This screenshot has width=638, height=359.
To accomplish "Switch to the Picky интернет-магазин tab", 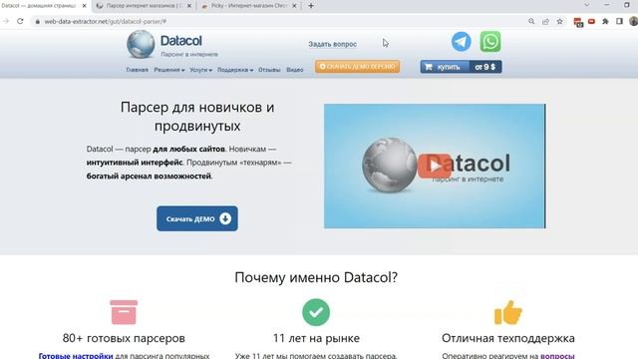I will tap(249, 6).
